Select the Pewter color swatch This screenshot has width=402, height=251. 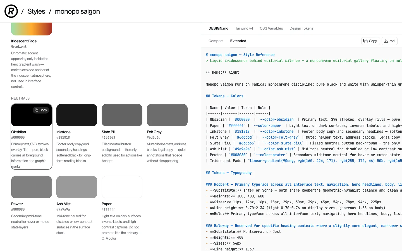[32, 187]
